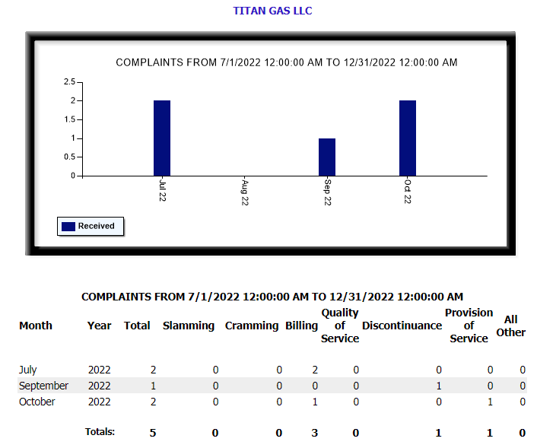Click the Discontinuance column header

(x=402, y=326)
